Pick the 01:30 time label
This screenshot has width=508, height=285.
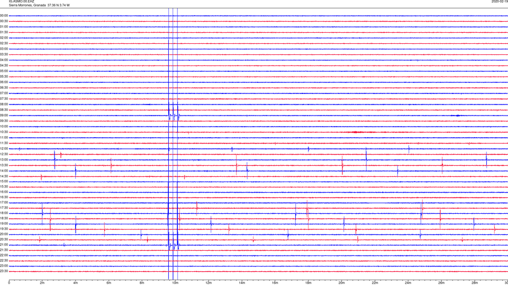4,32
